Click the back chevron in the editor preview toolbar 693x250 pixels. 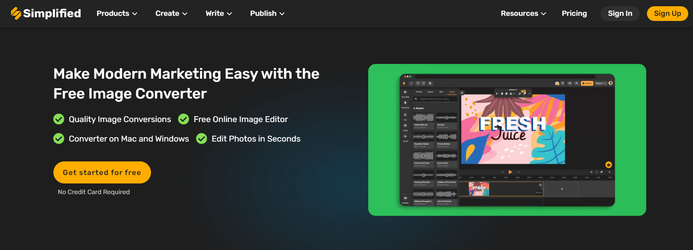[x=411, y=83]
